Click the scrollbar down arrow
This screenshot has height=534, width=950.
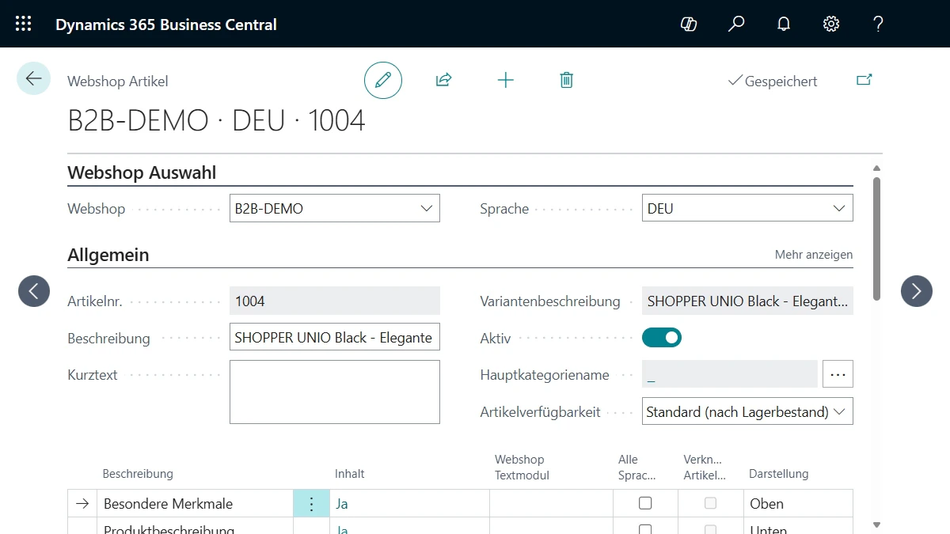876,524
